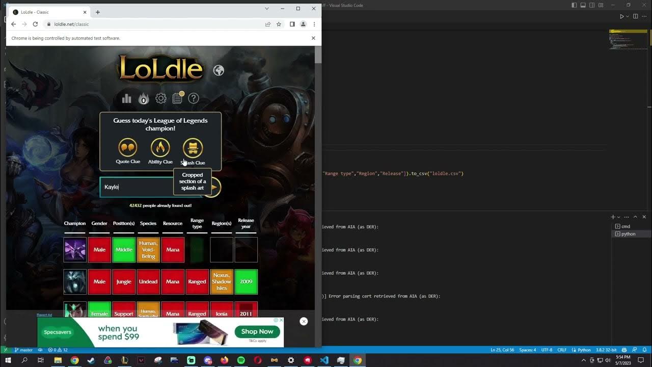Toggle Chrome side panel icon
Viewport: 652px width, 367px height.
(292, 24)
